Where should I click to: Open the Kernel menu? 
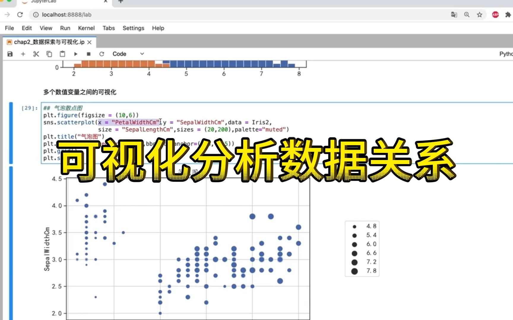(x=86, y=28)
